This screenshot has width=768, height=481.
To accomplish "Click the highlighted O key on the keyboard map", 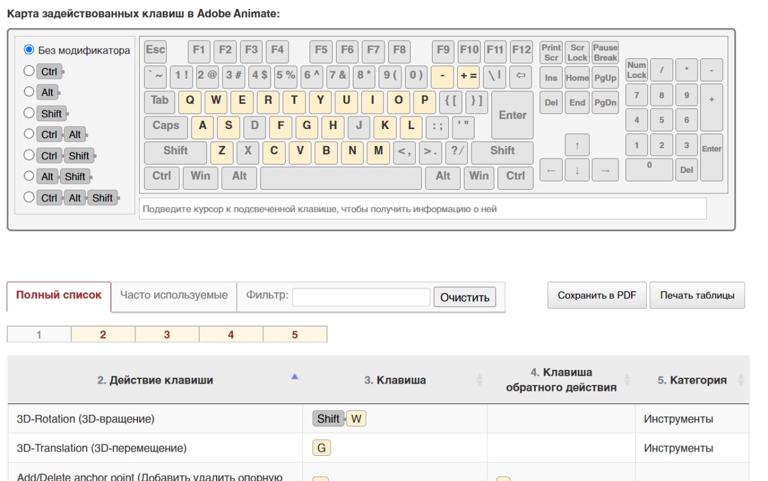I will 398,101.
